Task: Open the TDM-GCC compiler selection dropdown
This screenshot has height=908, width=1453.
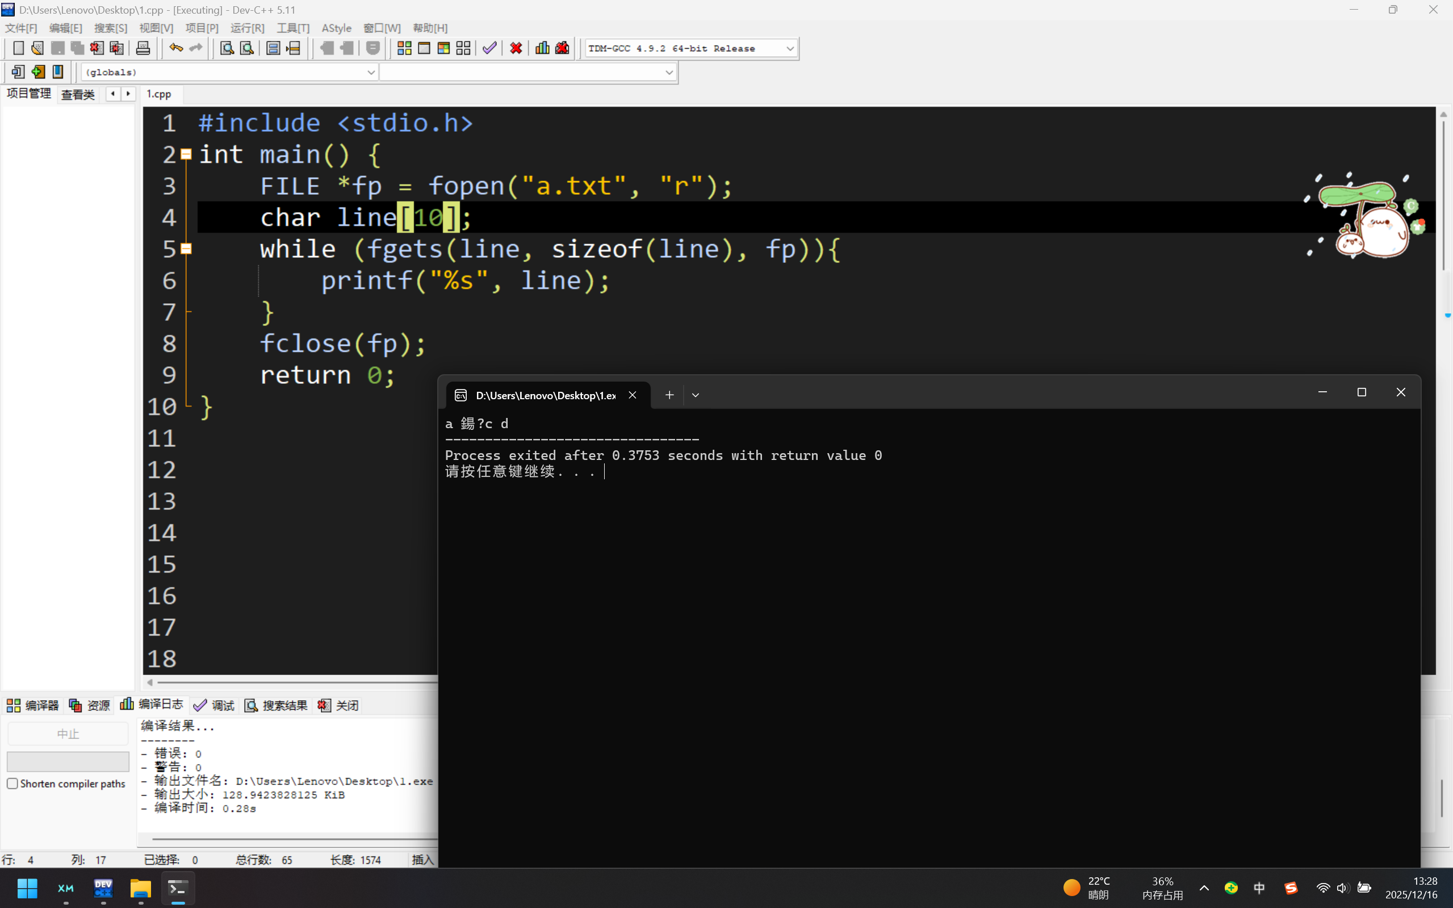Action: [x=790, y=49]
